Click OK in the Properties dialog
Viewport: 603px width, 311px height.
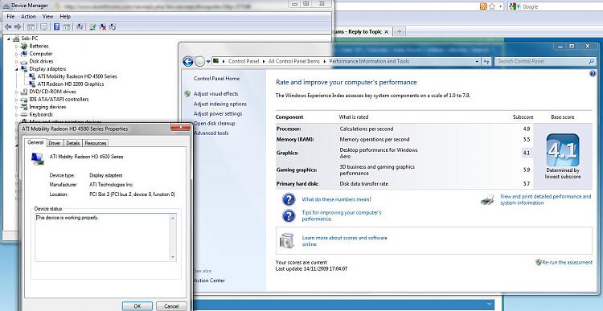(137, 306)
